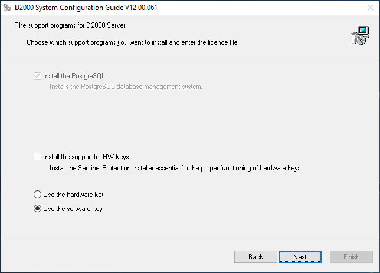Go back with the Back button
380x273 pixels.
coord(255,257)
